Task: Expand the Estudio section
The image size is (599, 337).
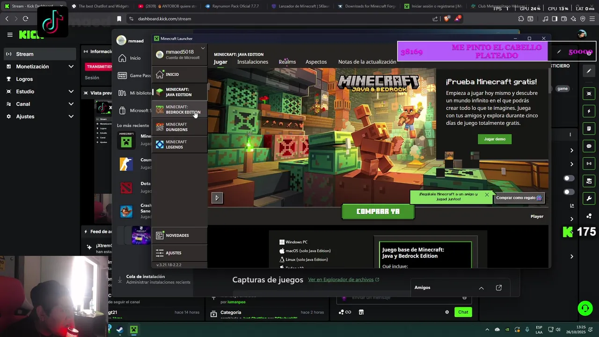Action: tap(40, 91)
